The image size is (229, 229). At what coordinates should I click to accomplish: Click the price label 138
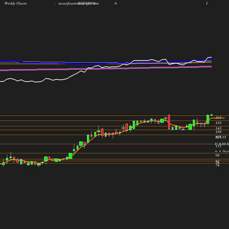pyautogui.click(x=218, y=132)
